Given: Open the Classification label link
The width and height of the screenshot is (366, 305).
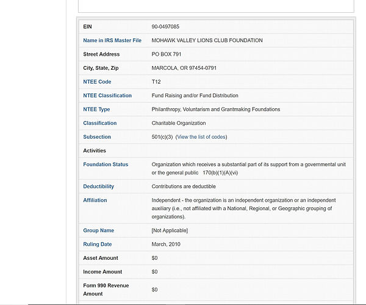Looking at the screenshot, I should point(100,123).
